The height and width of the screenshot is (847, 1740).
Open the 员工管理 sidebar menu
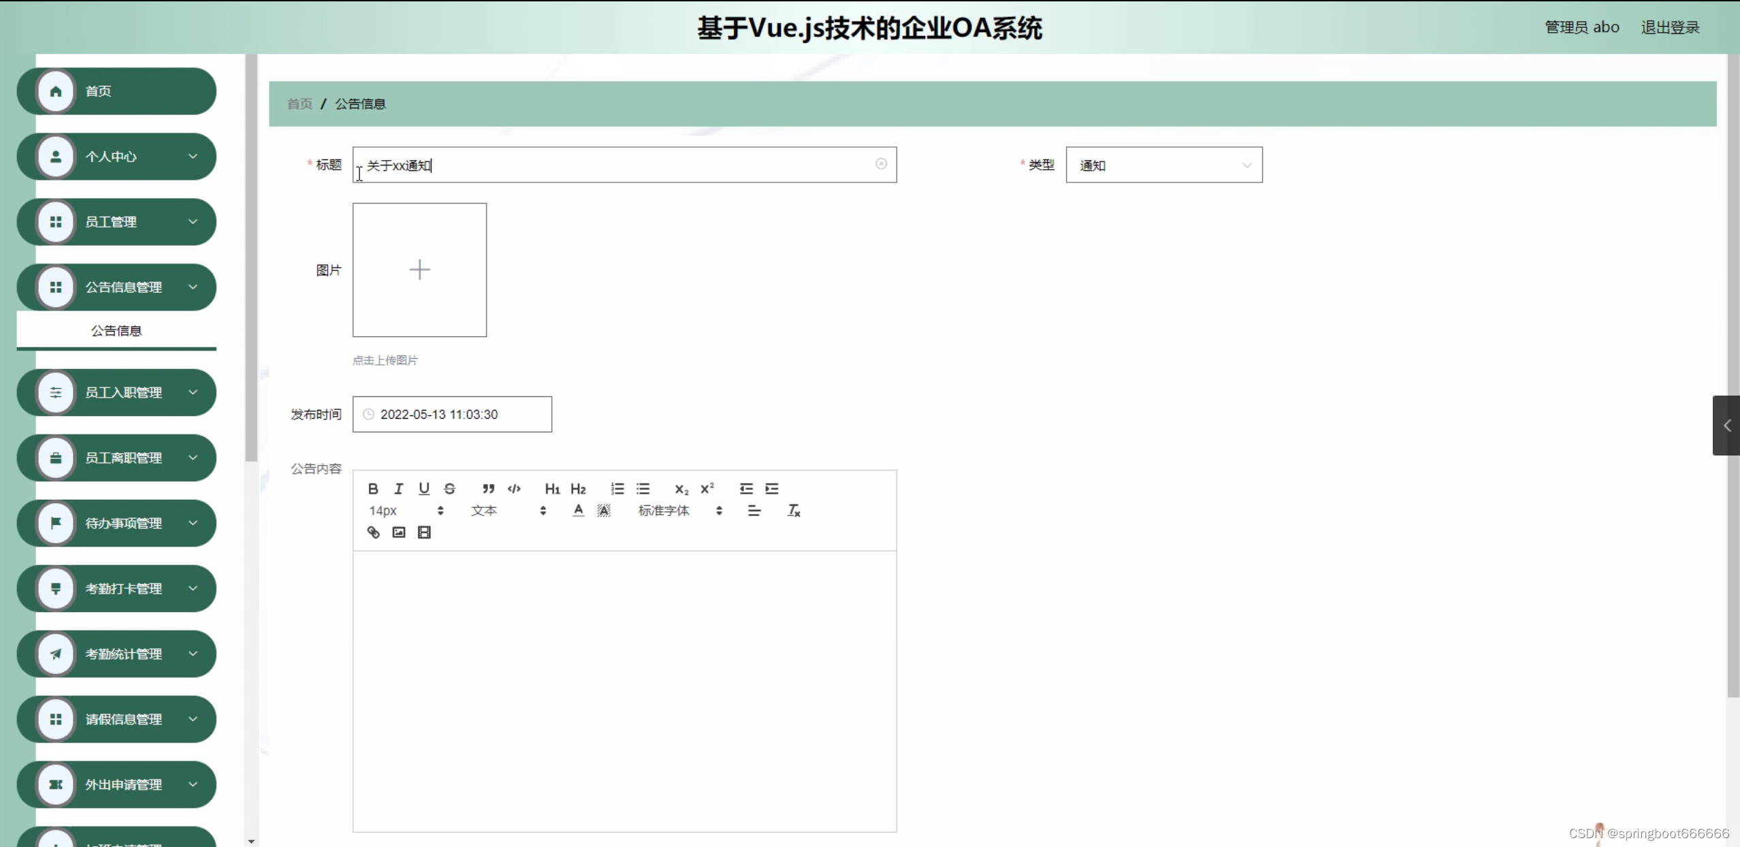[116, 221]
